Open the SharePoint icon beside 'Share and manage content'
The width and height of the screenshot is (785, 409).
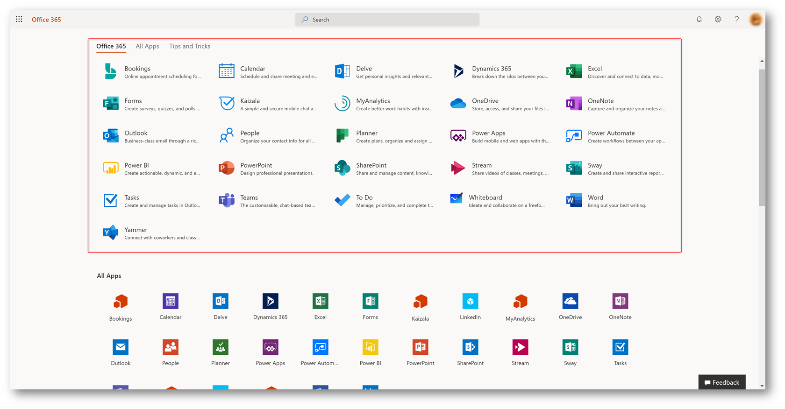click(x=343, y=168)
